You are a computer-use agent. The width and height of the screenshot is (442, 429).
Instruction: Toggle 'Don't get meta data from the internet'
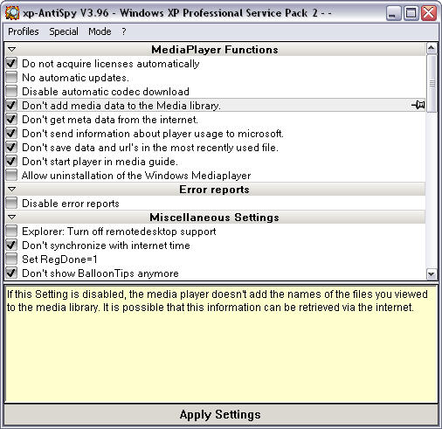(11, 119)
